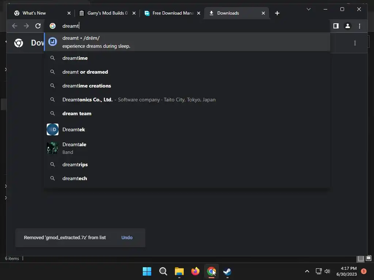Pick the dreamtime creations suggestion
374x280 pixels.
coord(187,86)
